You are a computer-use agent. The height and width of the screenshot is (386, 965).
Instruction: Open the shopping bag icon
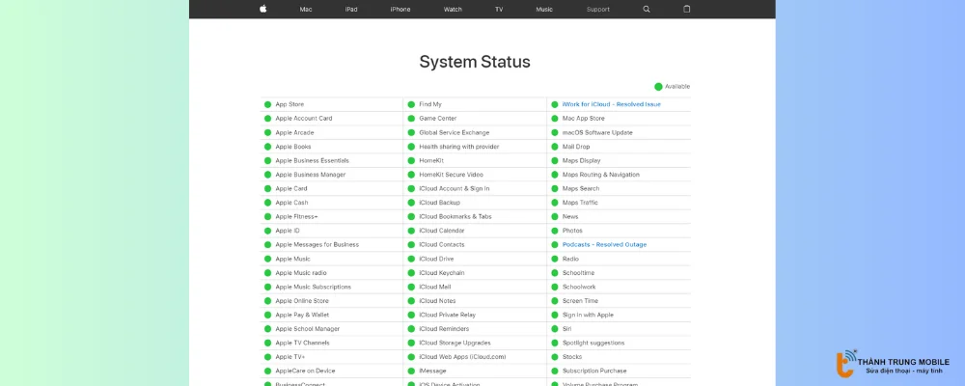pos(687,9)
